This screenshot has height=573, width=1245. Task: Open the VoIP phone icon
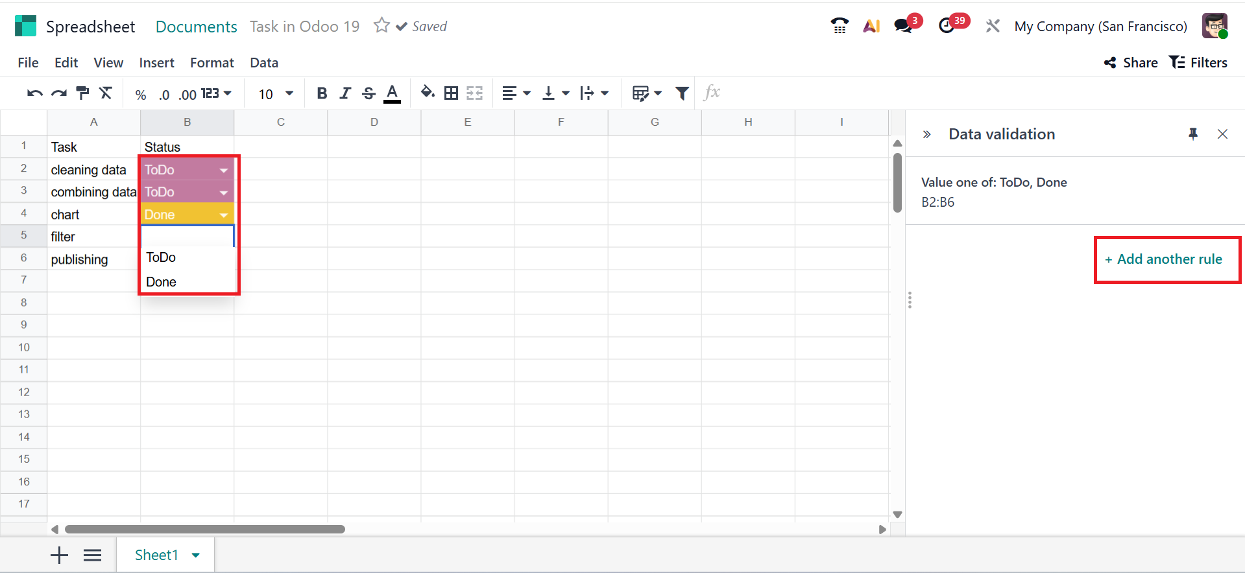tap(840, 26)
